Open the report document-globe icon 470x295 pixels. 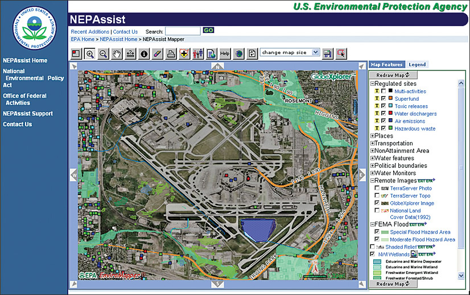(x=211, y=54)
